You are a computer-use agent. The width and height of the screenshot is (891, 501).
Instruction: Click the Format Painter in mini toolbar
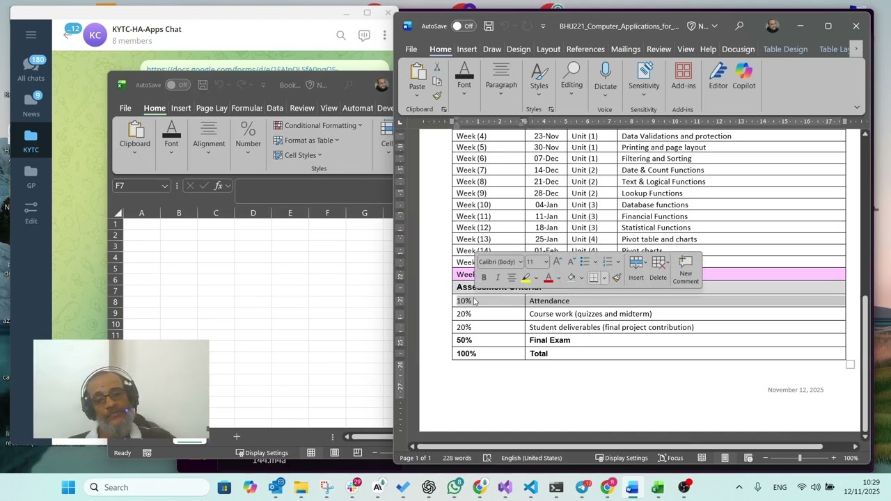tap(617, 278)
